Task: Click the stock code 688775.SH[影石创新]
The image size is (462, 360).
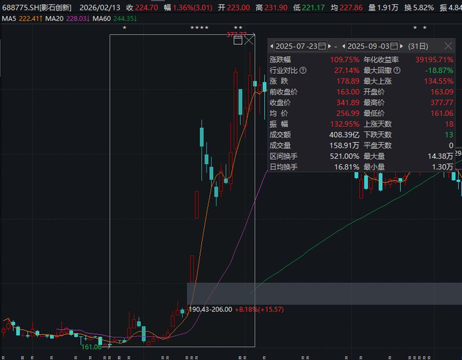Action: click(x=37, y=8)
